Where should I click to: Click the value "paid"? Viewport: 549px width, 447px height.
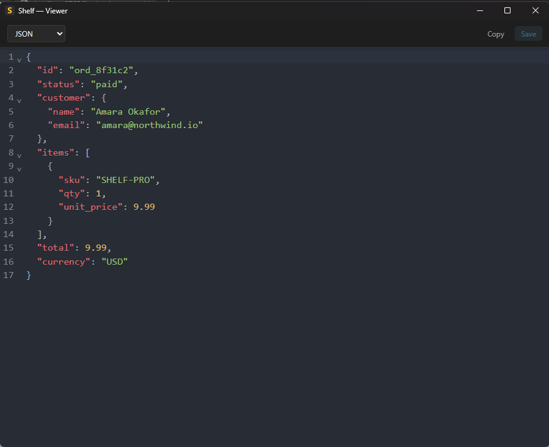point(107,84)
